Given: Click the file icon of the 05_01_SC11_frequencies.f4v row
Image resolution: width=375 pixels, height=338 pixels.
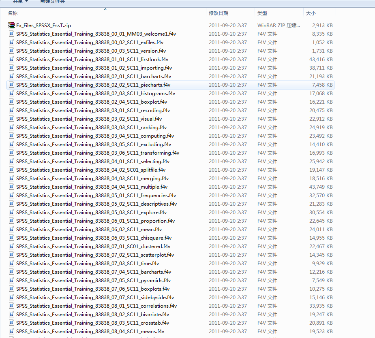Looking at the screenshot, I should pos(11,196).
